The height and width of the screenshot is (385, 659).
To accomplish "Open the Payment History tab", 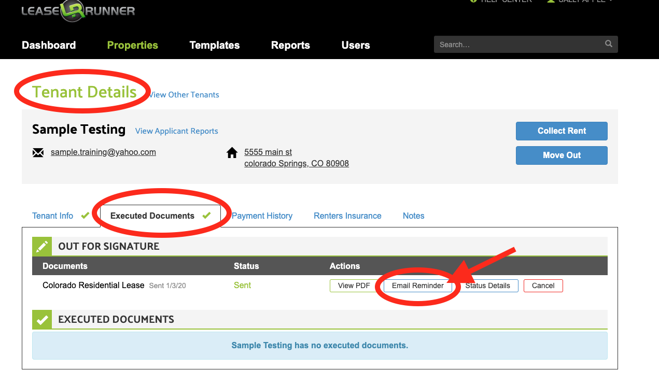I will [x=262, y=216].
